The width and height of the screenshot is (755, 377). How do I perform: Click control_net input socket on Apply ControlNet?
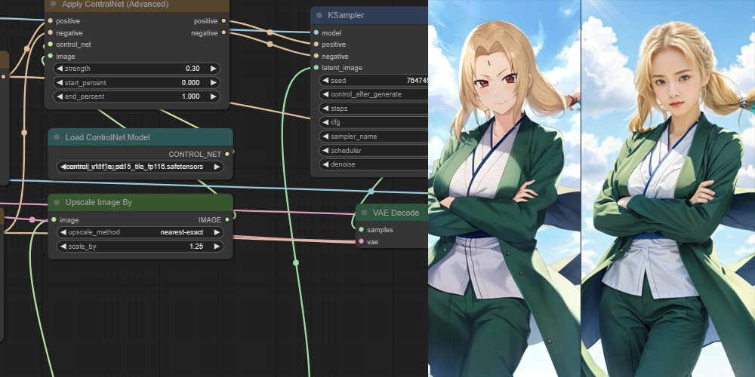click(x=50, y=44)
